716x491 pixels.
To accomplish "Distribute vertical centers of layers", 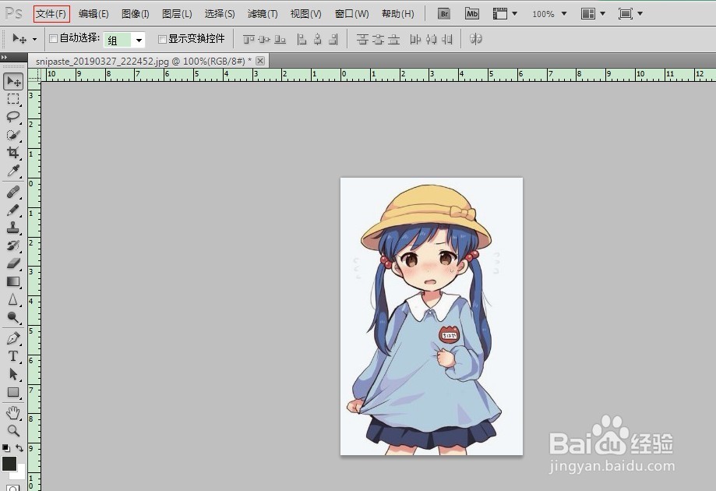I will pos(378,39).
